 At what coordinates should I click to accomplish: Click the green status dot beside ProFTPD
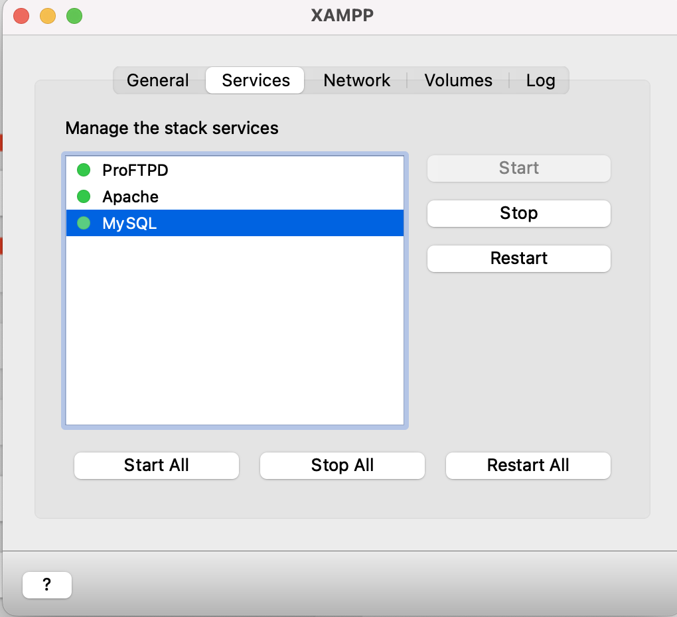84,170
